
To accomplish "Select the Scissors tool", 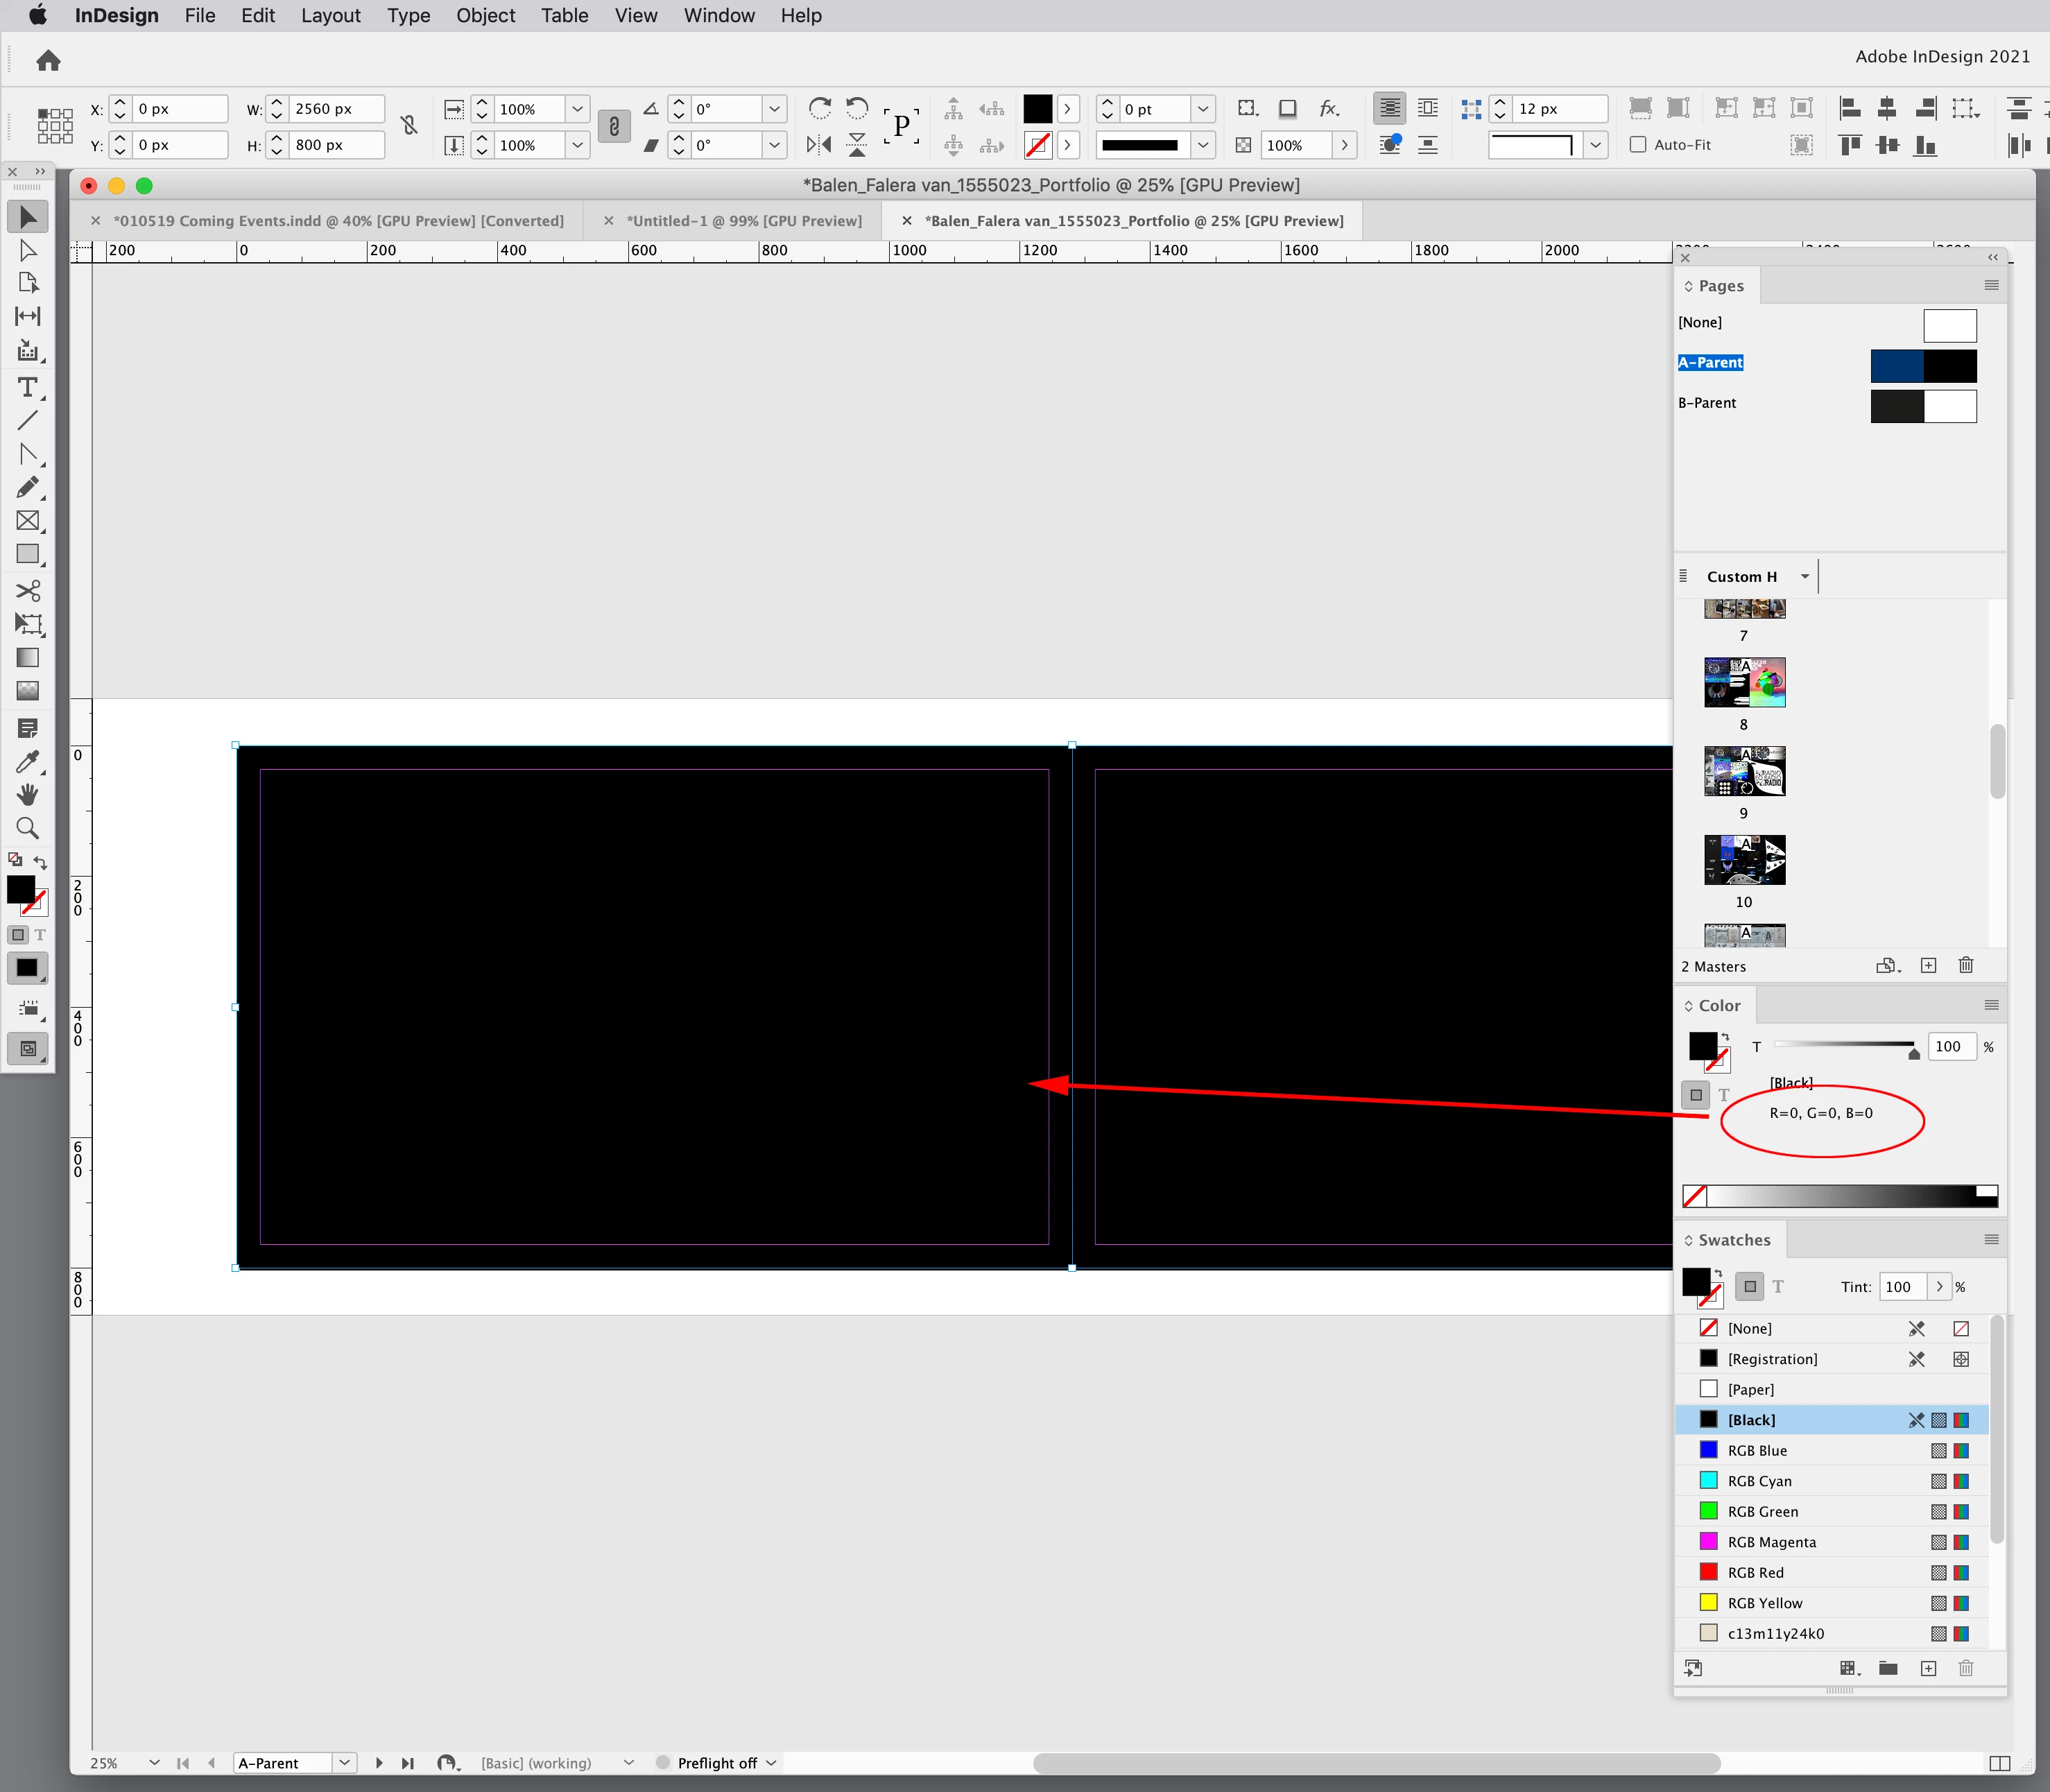I will 27,590.
